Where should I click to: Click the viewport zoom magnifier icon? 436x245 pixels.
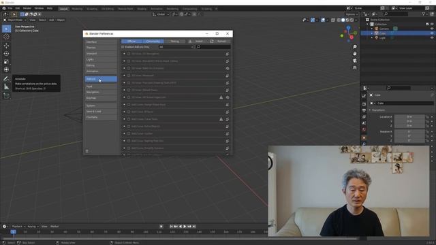pyautogui.click(x=354, y=47)
